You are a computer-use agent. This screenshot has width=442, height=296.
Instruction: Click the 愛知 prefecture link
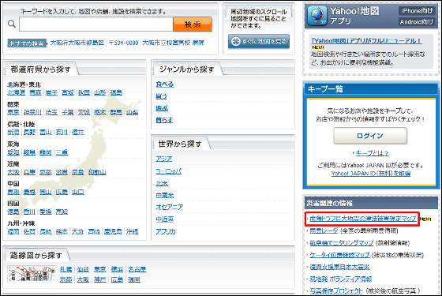click(x=13, y=152)
